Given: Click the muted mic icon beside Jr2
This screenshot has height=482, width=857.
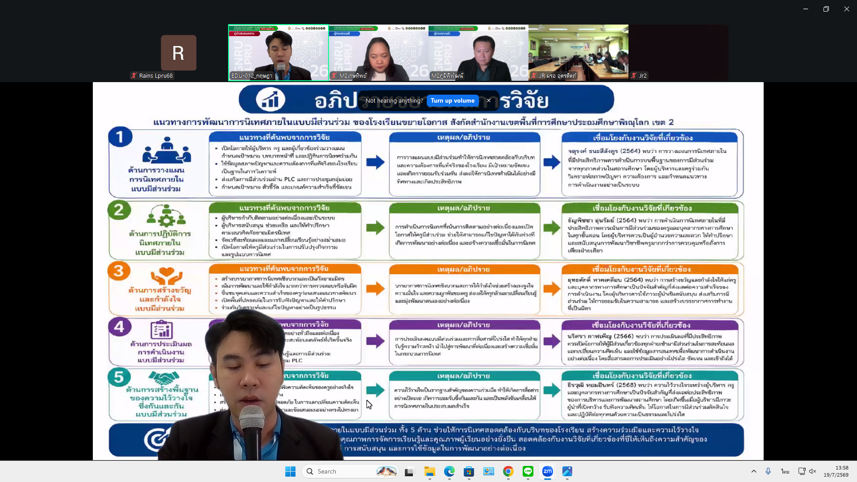Looking at the screenshot, I should pyautogui.click(x=634, y=75).
